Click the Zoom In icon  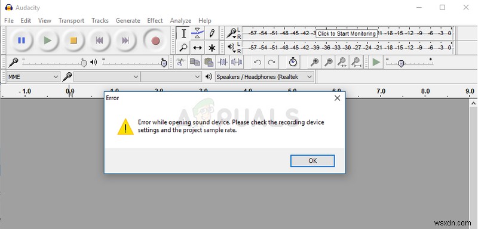[314, 63]
